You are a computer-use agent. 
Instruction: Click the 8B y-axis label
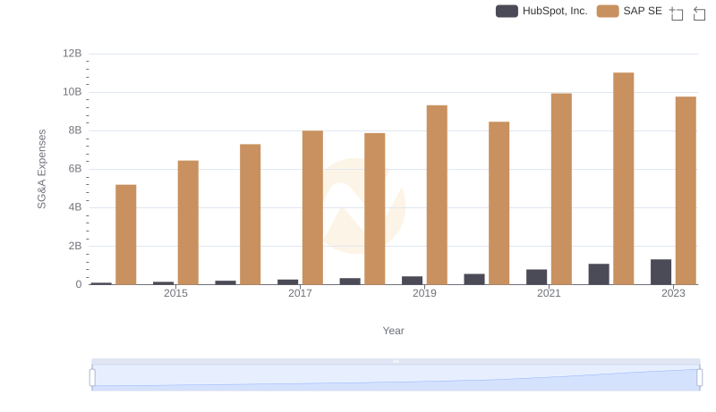click(x=75, y=130)
